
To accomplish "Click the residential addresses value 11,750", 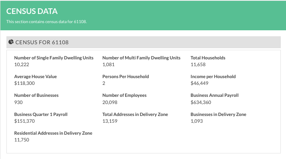I will tap(22, 140).
